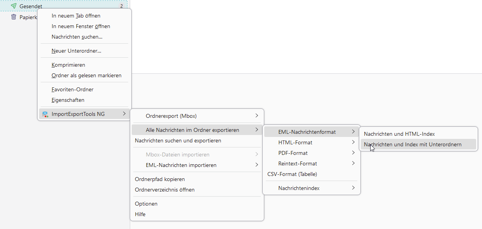Create a Neuer Unterordner
The width and height of the screenshot is (482, 229).
(x=76, y=51)
